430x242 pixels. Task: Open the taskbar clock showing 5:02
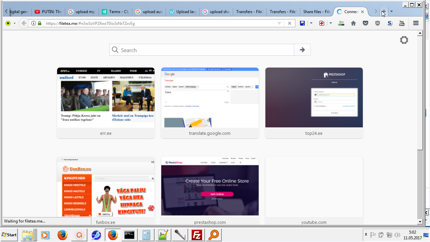pos(413,235)
